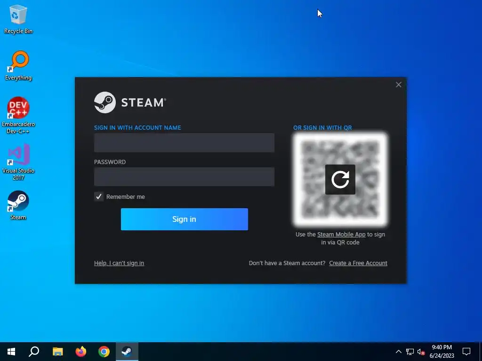
Task: Click the 'Don't have a Steam account?' text
Action: point(287,263)
